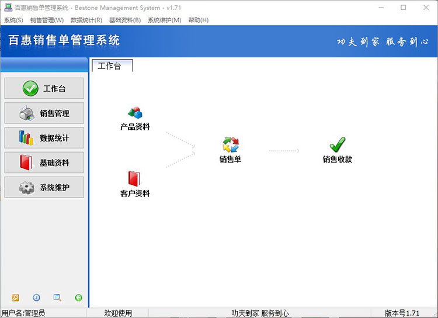This screenshot has height=318, width=438.
Task: Open the 销售管理(W) menu
Action: coord(47,20)
